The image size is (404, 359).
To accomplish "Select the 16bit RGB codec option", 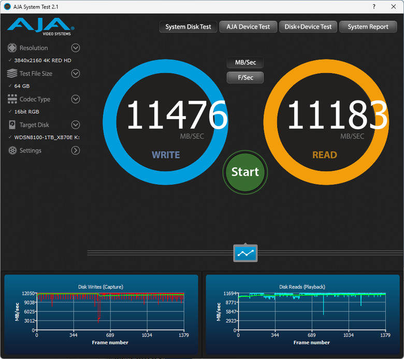I will 27,111.
